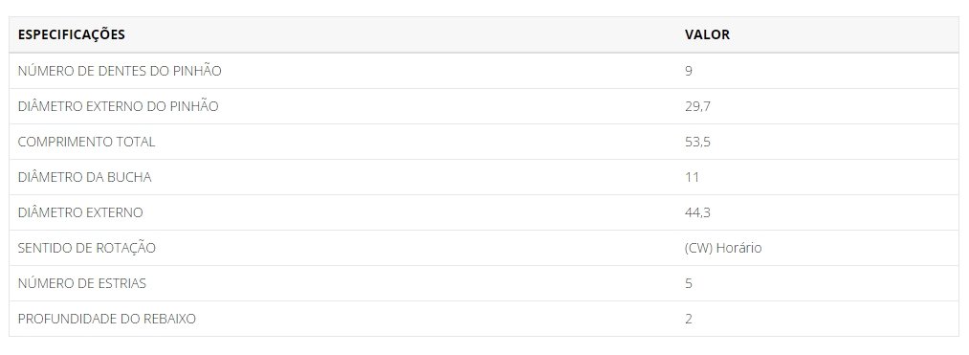Select the NÚMERO DE ESTRIAS label
This screenshot has width=969, height=355.
tap(82, 283)
